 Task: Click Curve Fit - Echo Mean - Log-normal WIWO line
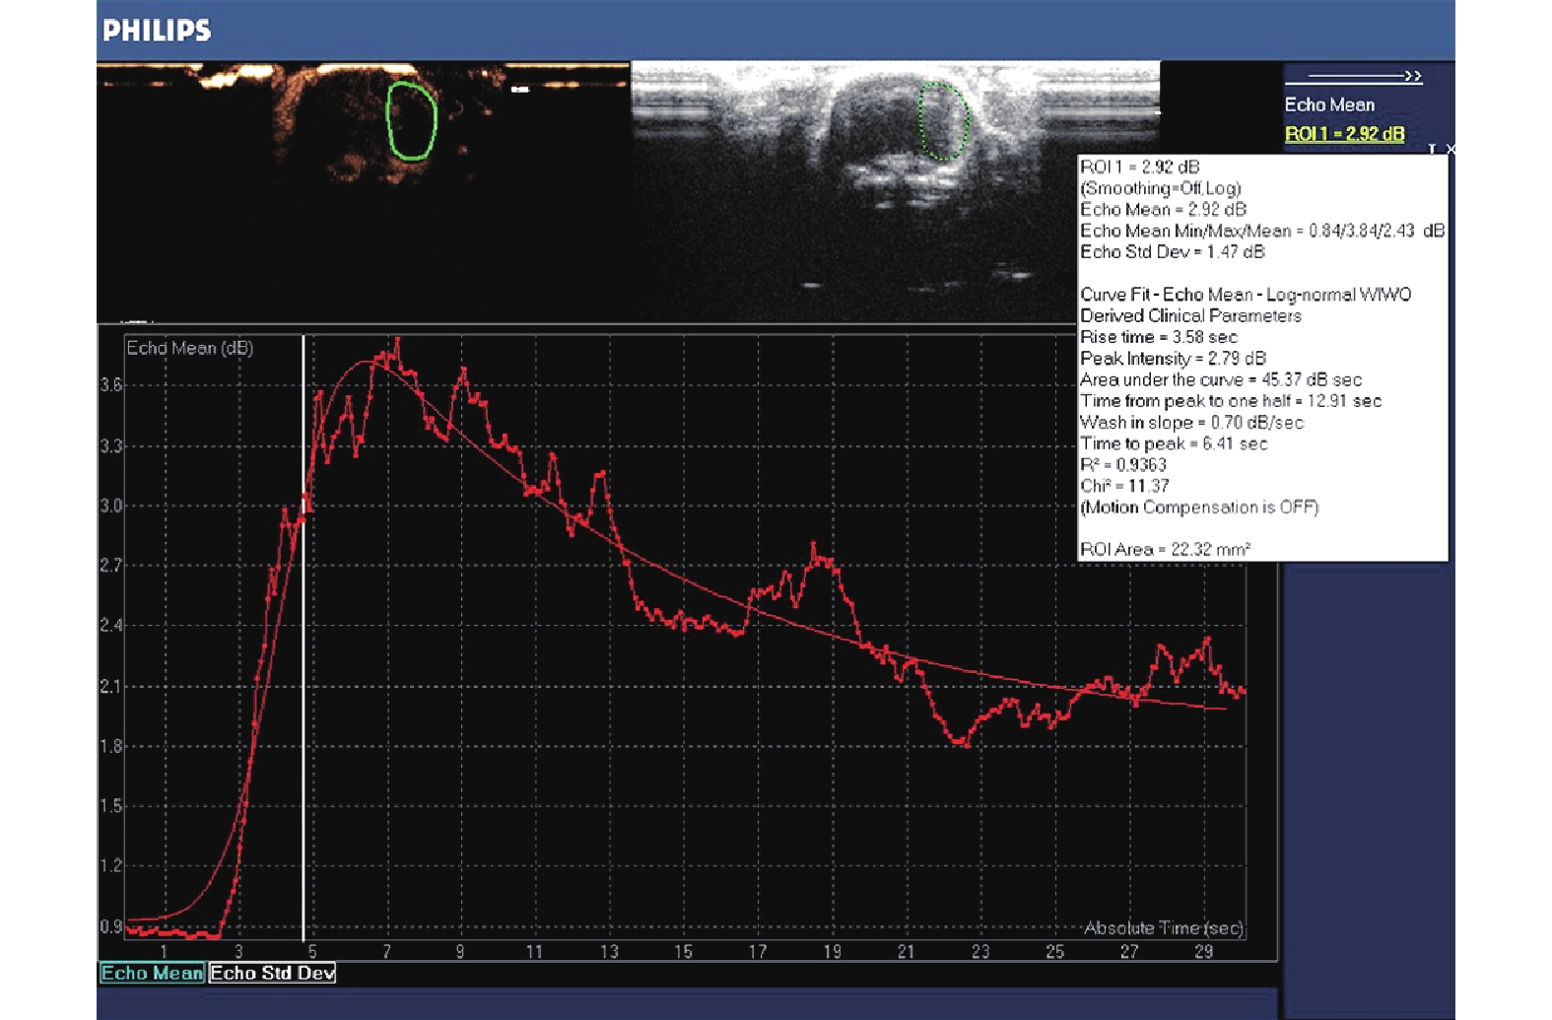point(1246,295)
